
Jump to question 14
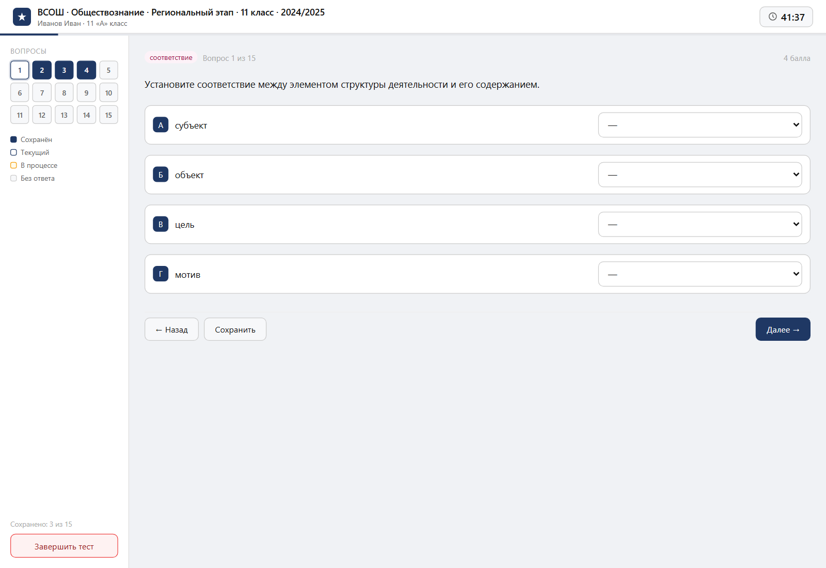(86, 115)
